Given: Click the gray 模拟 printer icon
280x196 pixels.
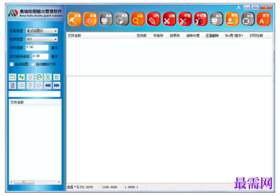Looking at the screenshot, I should (216, 19).
